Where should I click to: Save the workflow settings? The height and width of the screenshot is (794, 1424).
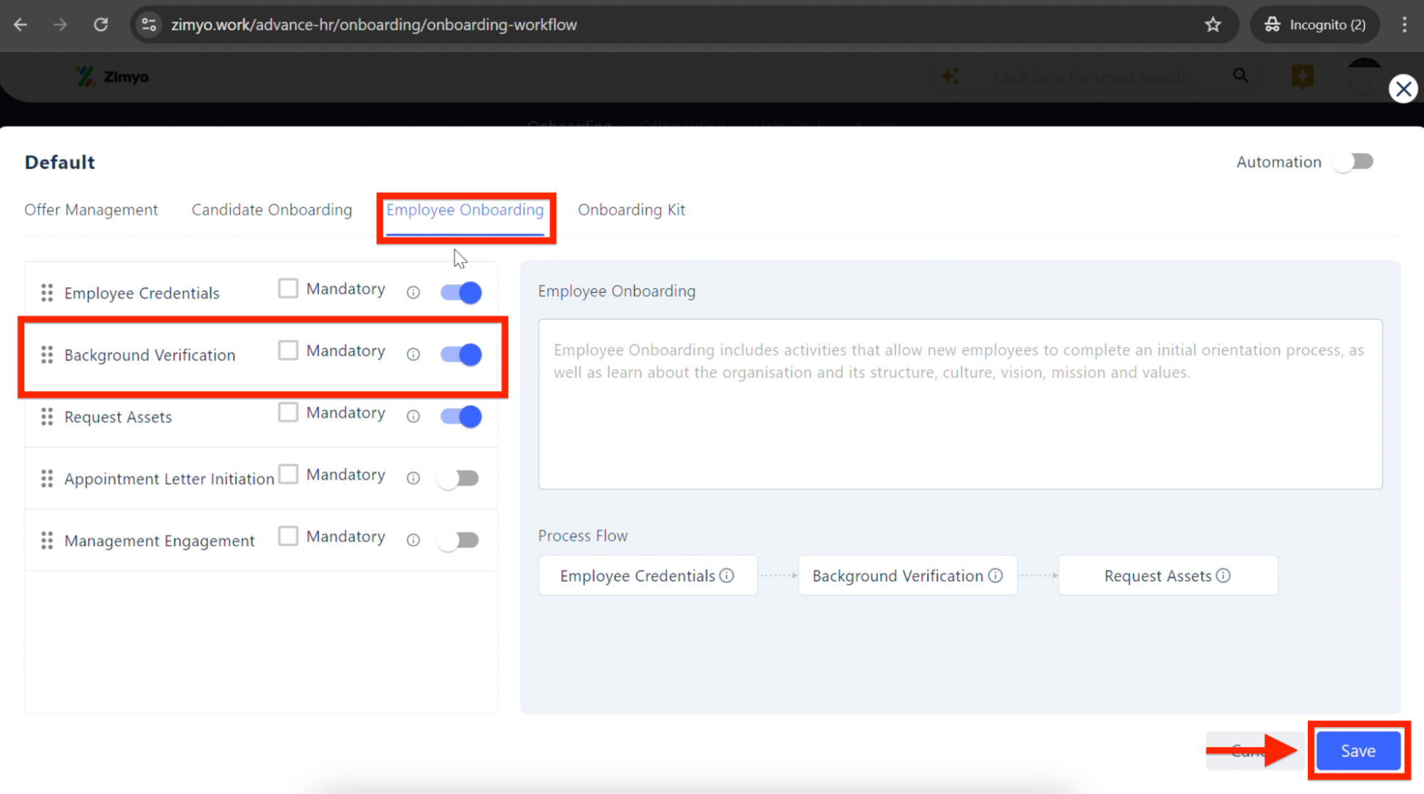(x=1358, y=751)
